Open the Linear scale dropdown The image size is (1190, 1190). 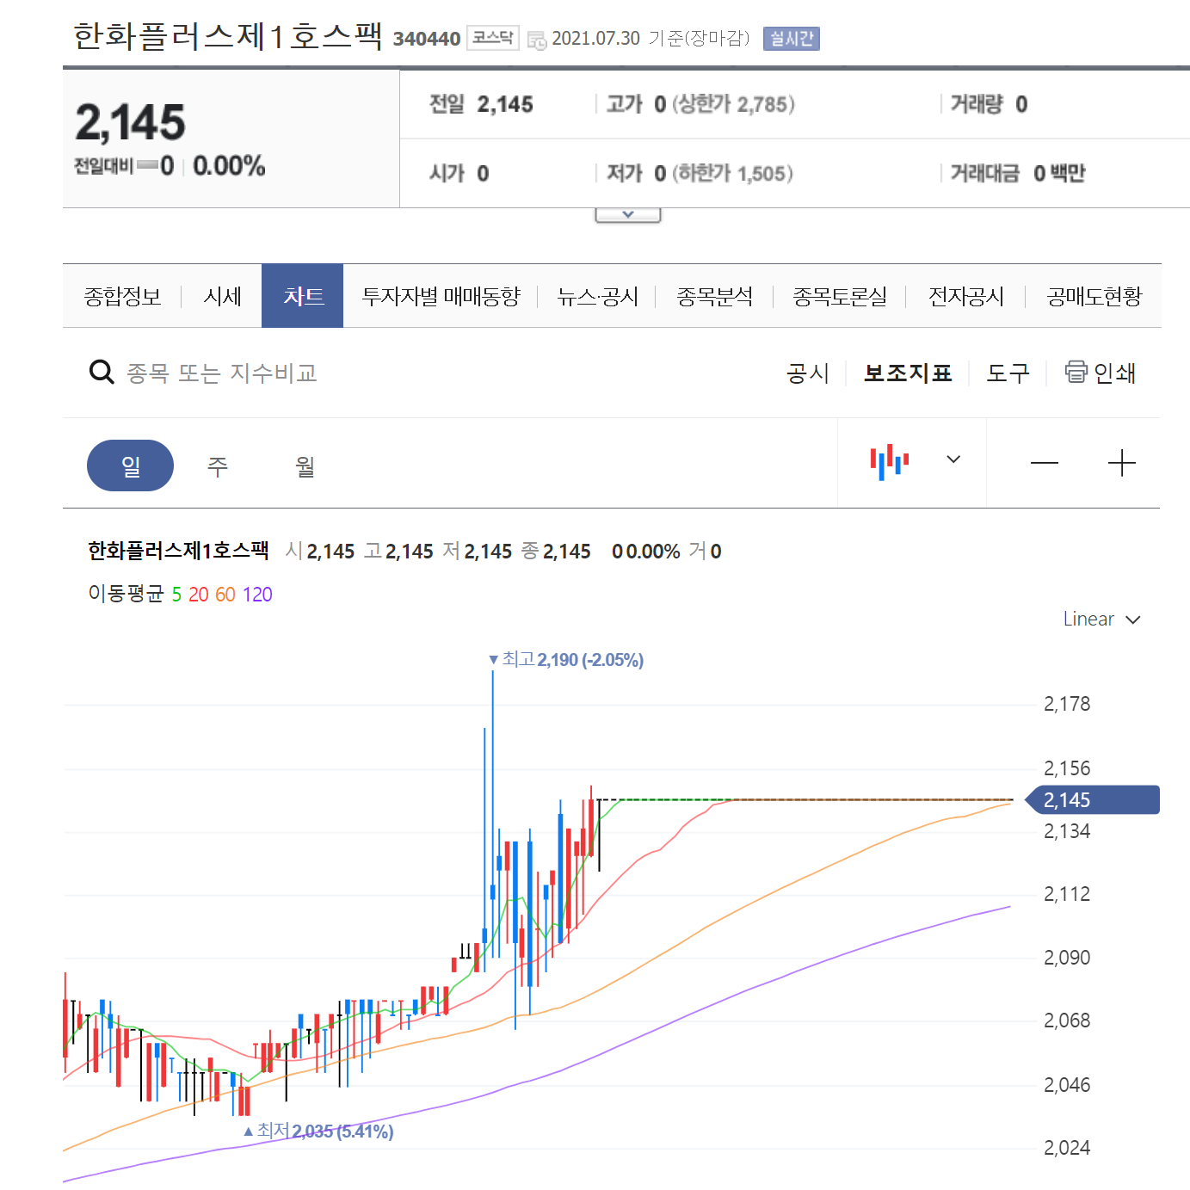[1102, 620]
